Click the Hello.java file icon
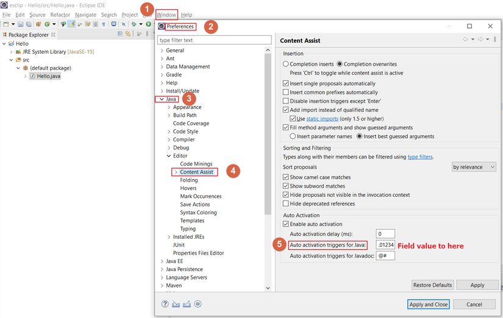This screenshot has height=318, width=503. [32, 76]
